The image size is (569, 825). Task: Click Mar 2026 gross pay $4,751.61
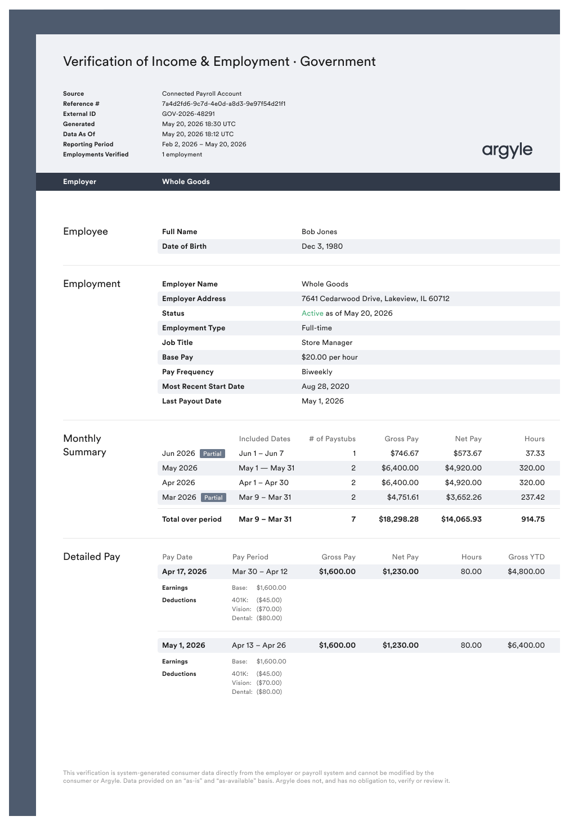click(403, 497)
